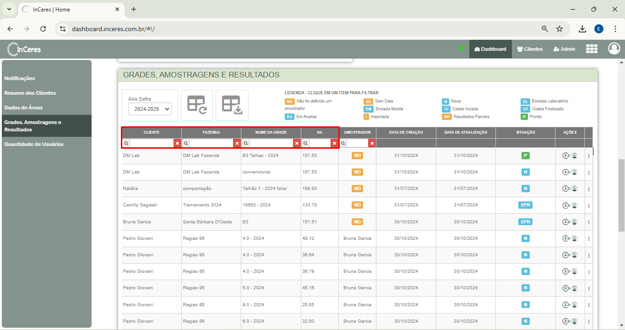Open the Ano Safra 2024-2025 dropdown
The height and width of the screenshot is (330, 625).
[x=150, y=109]
